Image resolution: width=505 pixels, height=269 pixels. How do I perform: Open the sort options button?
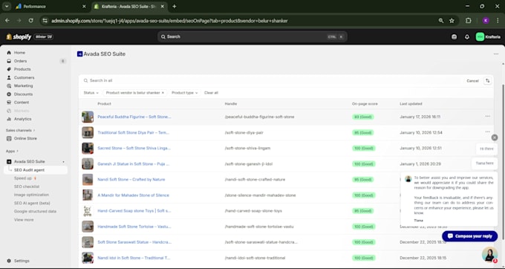click(488, 80)
